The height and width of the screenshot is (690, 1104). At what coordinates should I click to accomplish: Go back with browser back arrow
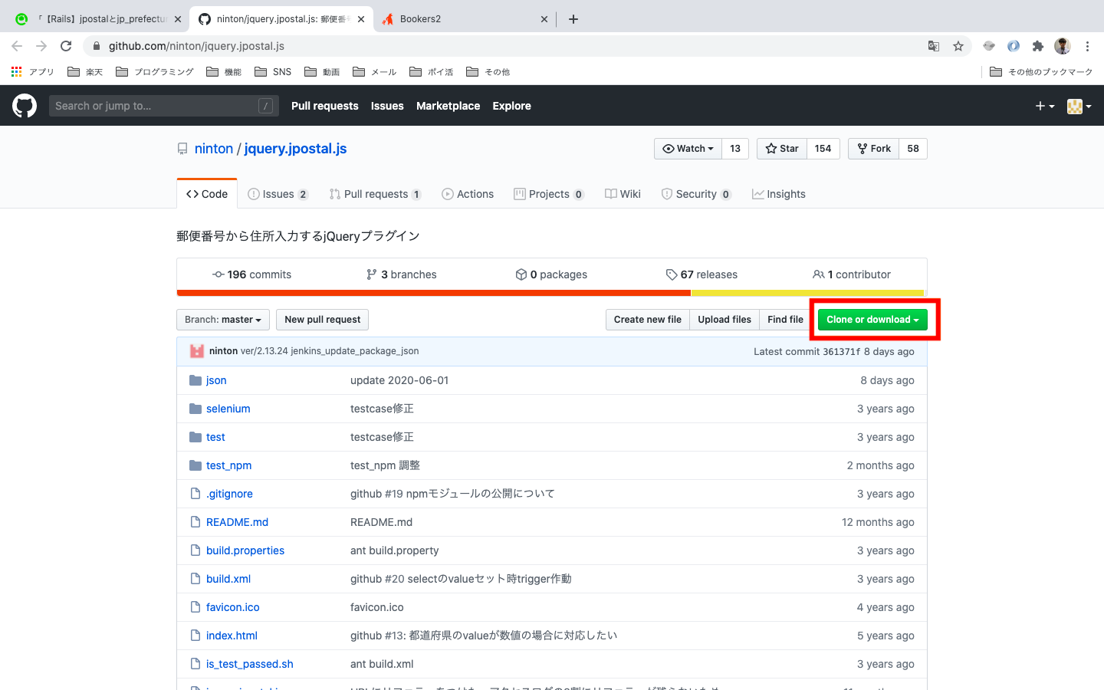17,46
